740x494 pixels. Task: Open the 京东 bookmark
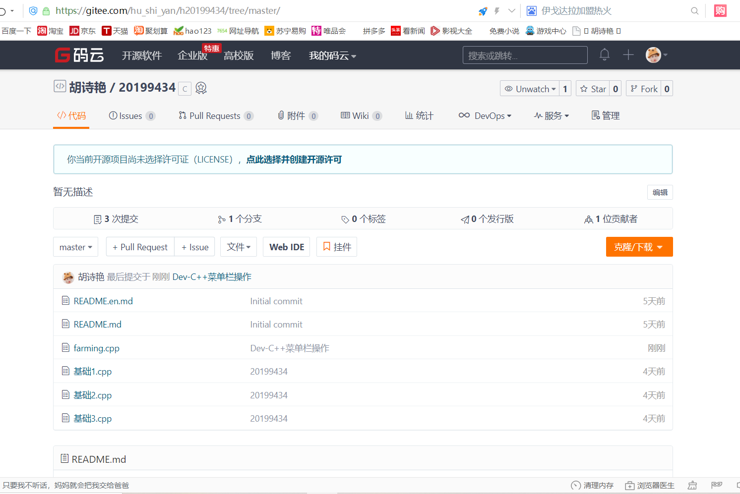83,31
